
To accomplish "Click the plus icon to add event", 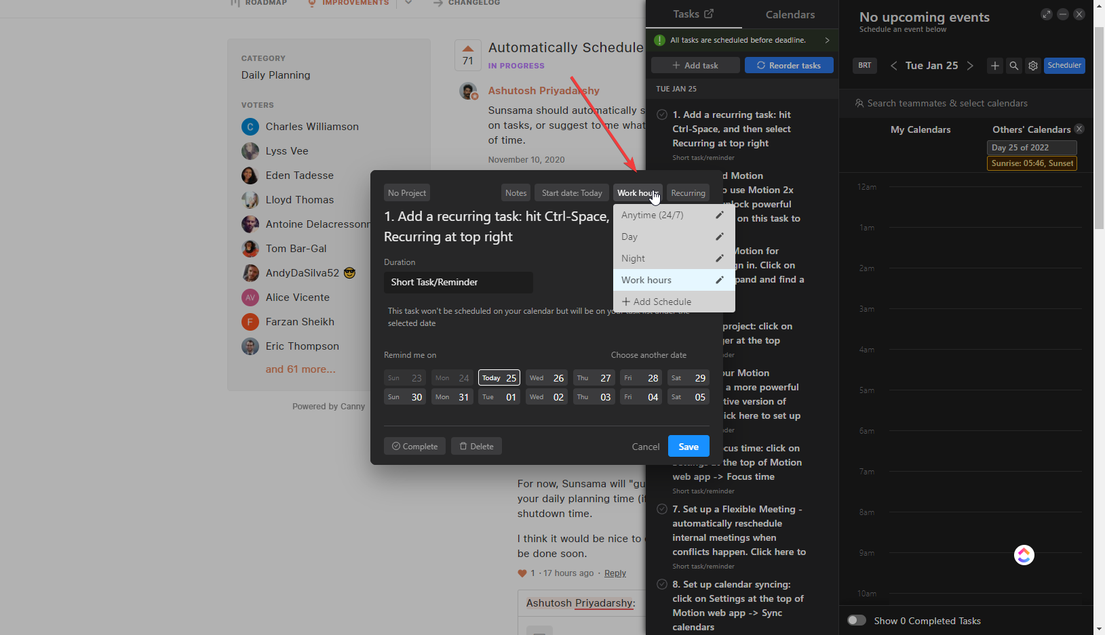I will click(x=994, y=66).
